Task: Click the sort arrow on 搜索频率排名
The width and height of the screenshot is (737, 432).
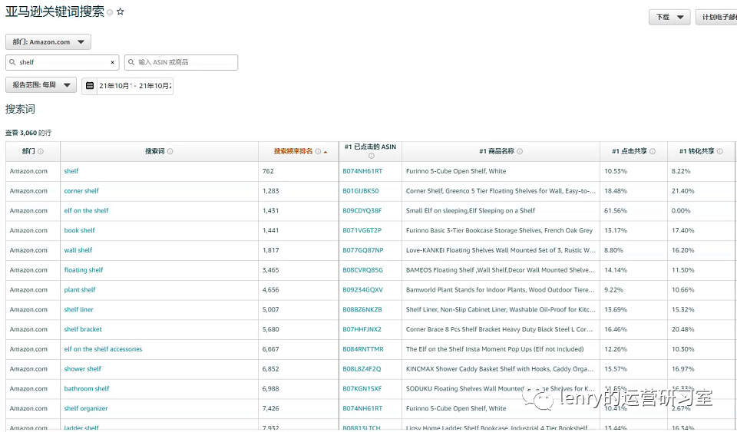Action: tap(326, 152)
